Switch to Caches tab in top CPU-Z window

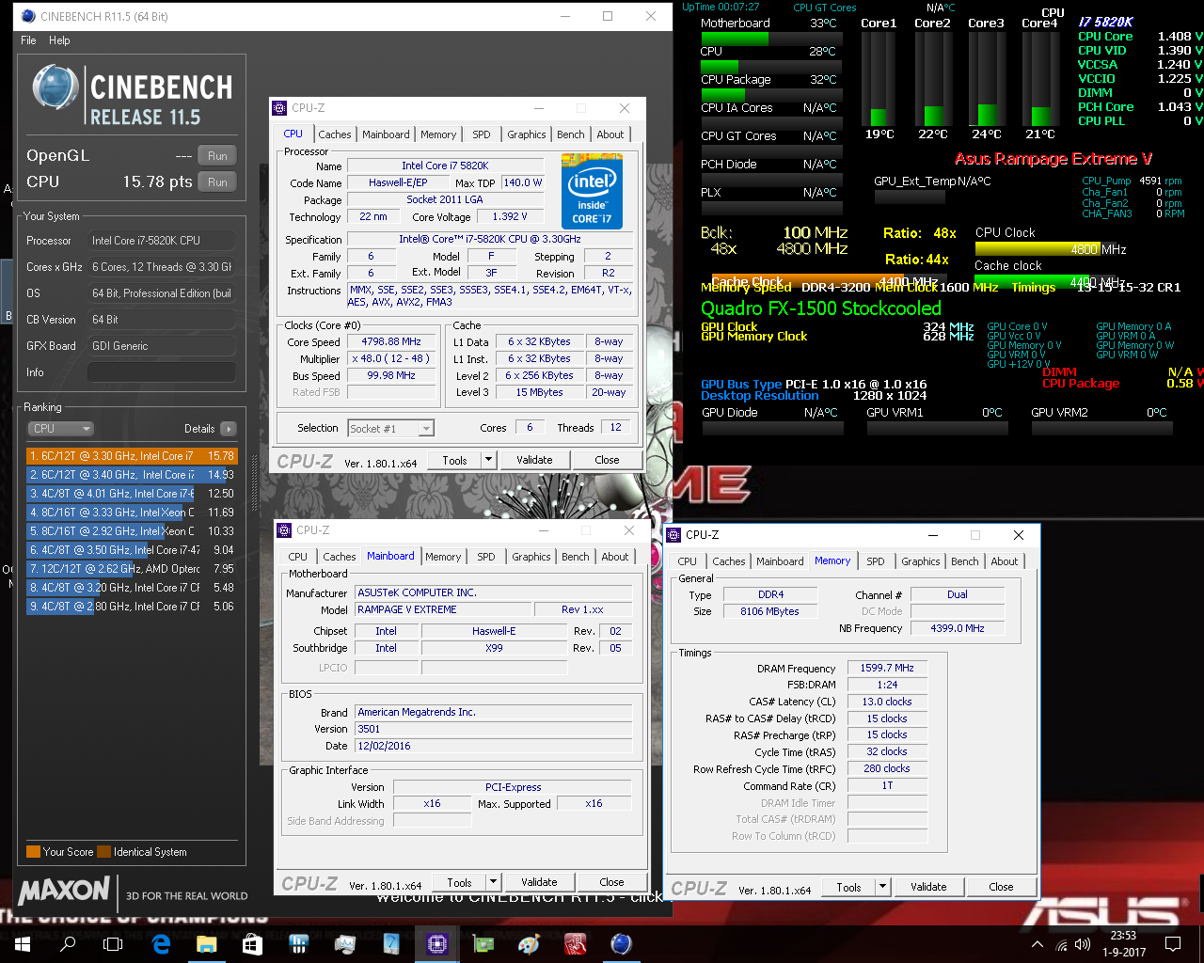tap(334, 134)
